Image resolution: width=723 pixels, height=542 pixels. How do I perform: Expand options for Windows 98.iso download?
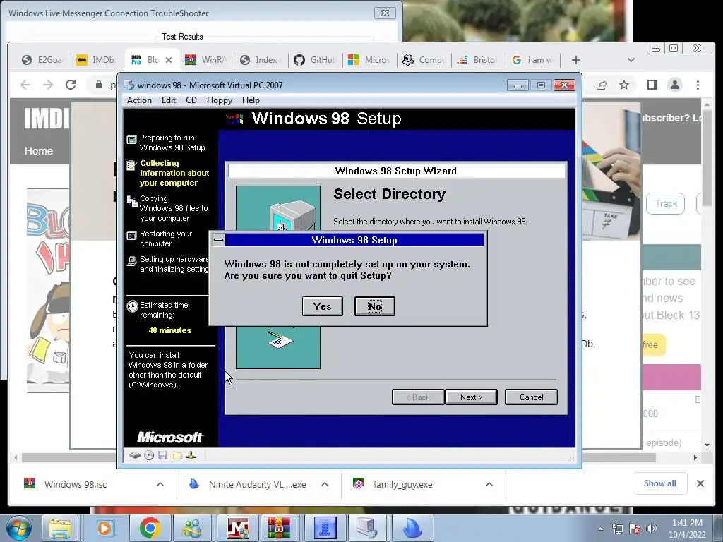160,484
